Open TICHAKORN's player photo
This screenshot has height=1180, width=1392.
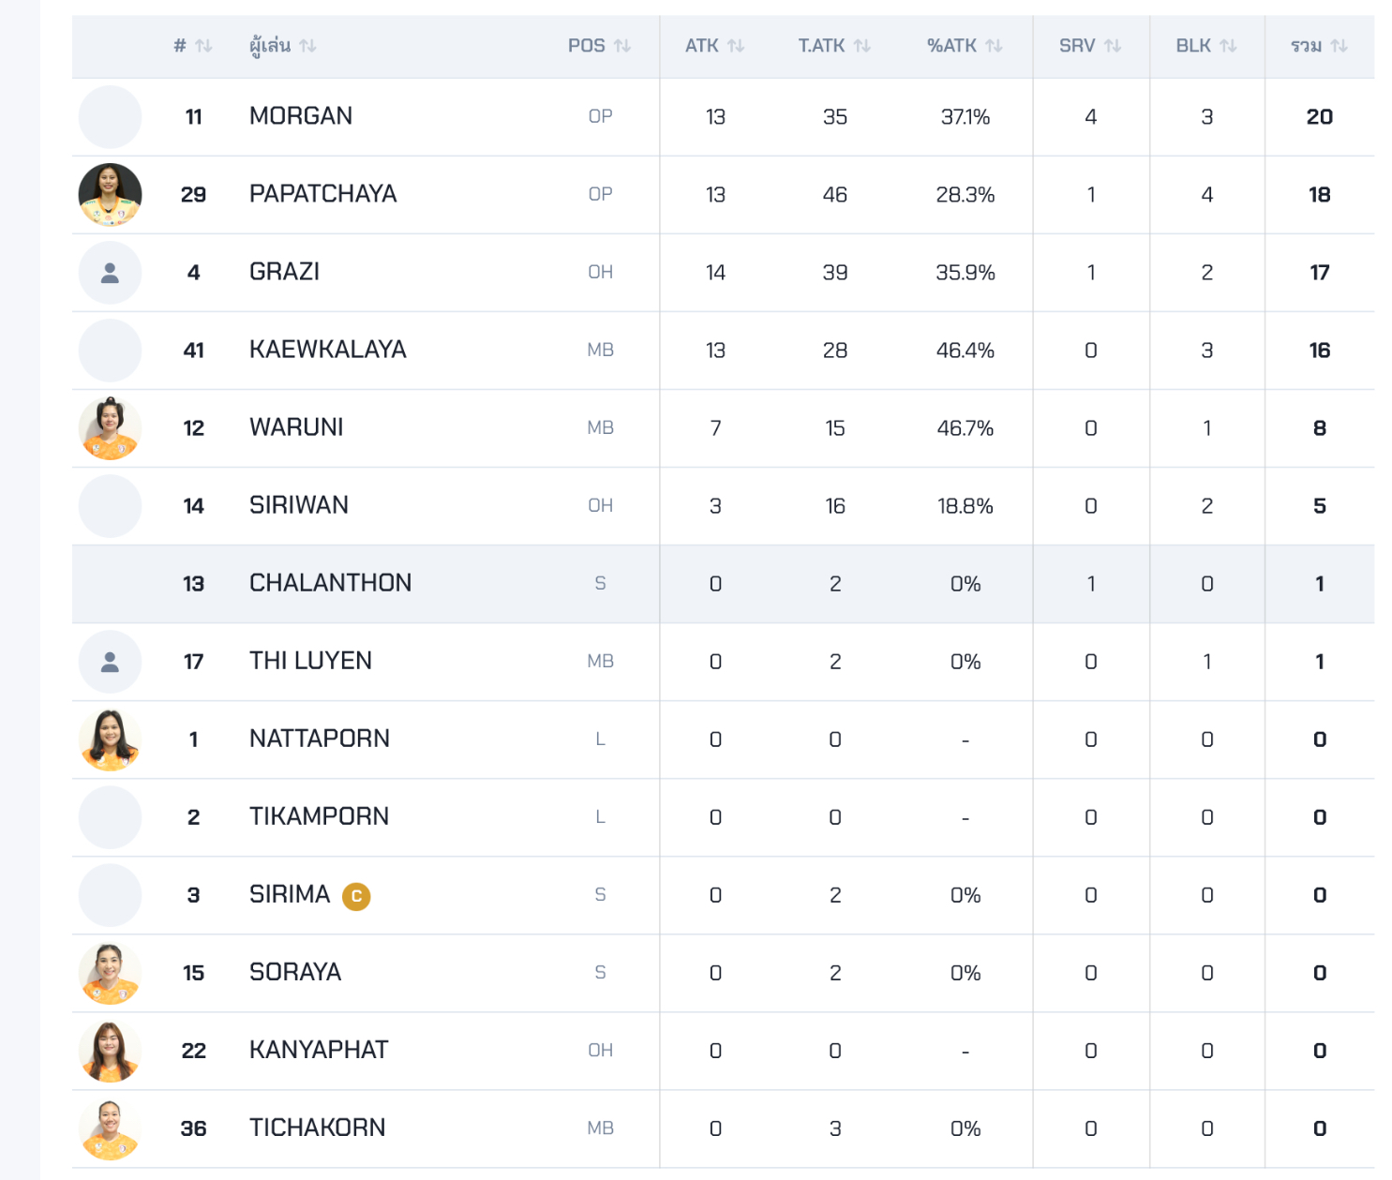[110, 1128]
